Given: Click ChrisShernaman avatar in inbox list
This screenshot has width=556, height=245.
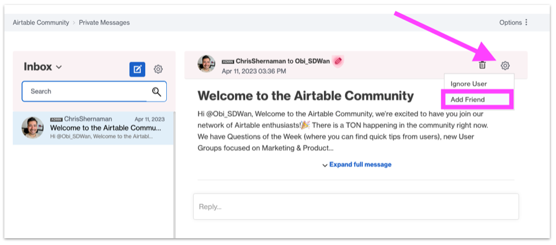Looking at the screenshot, I should point(32,127).
